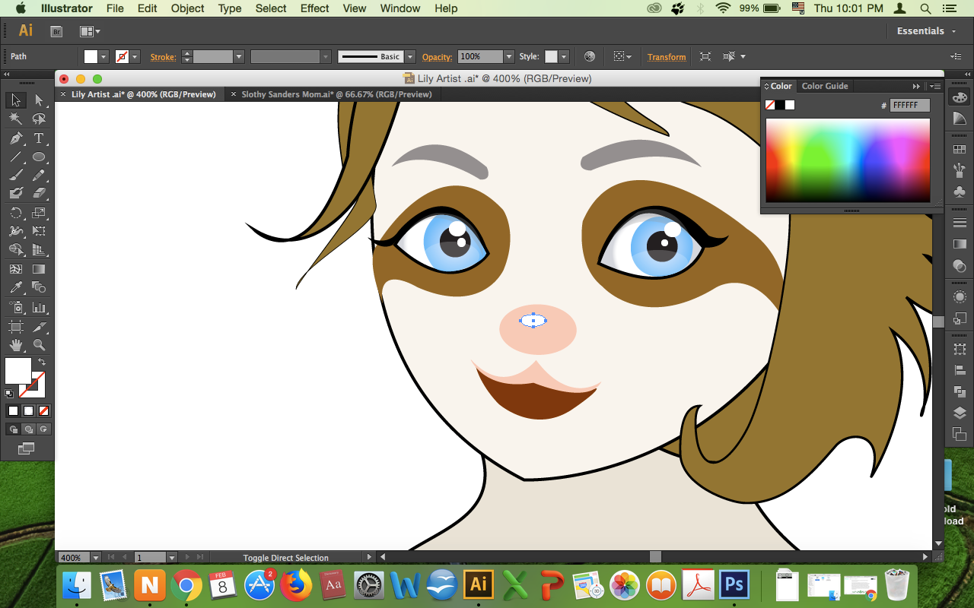Image resolution: width=974 pixels, height=608 pixels.
Task: Swap fill and stroke arrows
Action: tap(42, 362)
